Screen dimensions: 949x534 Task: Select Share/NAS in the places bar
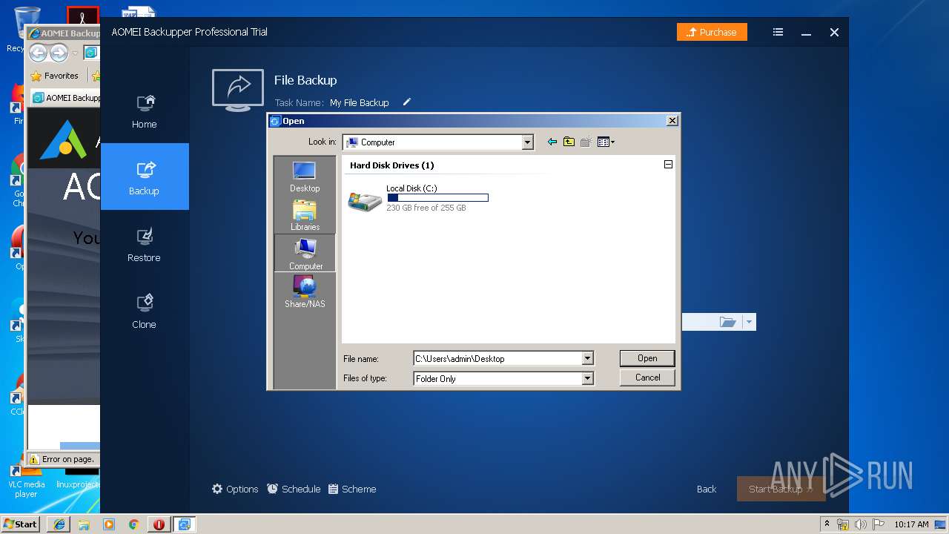(305, 291)
